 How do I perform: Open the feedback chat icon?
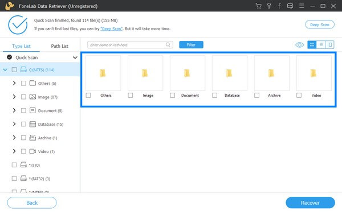pyautogui.click(x=290, y=6)
